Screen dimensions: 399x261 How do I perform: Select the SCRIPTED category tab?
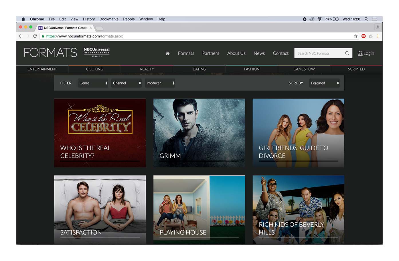click(356, 69)
